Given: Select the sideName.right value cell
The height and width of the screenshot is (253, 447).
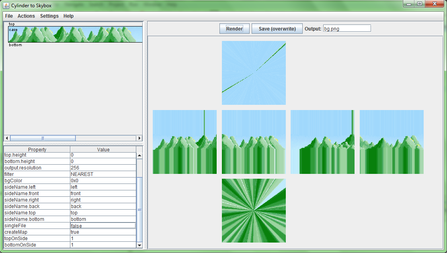Looking at the screenshot, I should pyautogui.click(x=103, y=200).
